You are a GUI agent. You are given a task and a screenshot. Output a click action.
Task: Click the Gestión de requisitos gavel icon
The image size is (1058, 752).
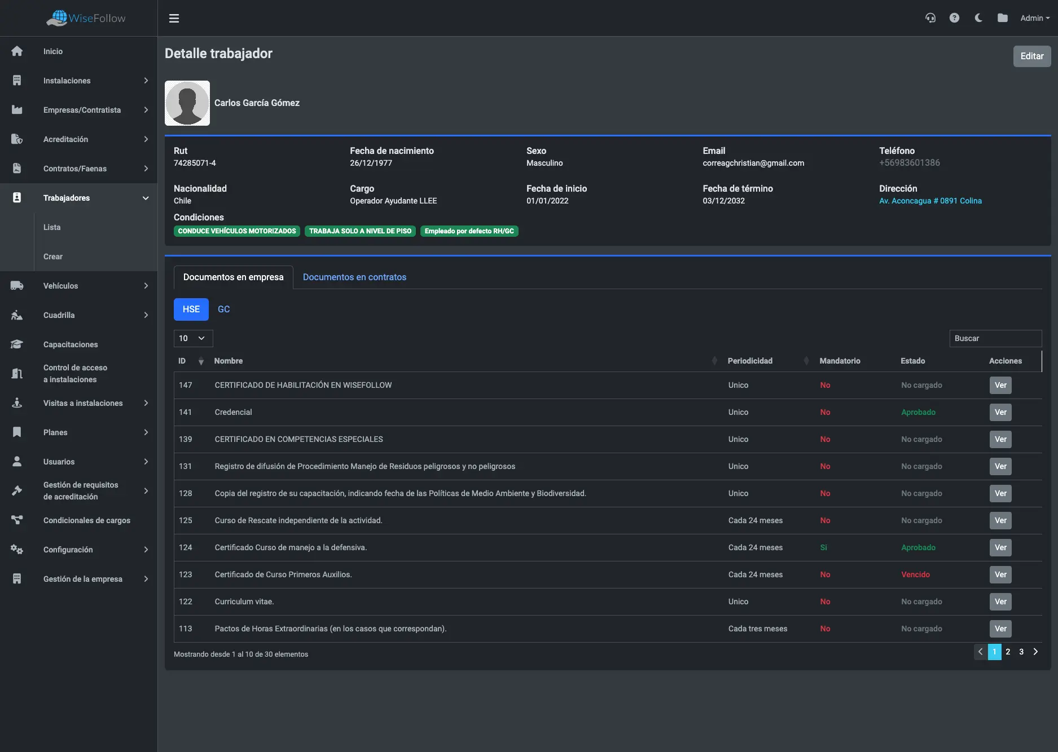[x=17, y=490]
